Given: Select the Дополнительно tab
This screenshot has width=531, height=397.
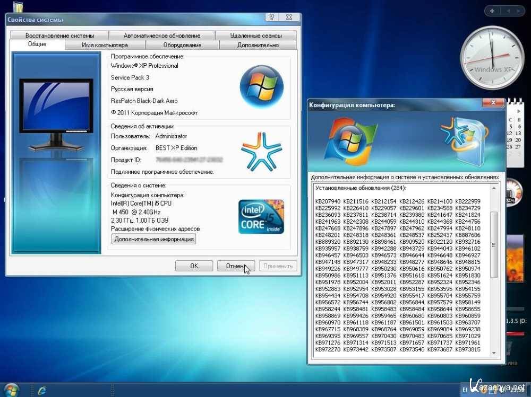Looking at the screenshot, I should tap(258, 45).
